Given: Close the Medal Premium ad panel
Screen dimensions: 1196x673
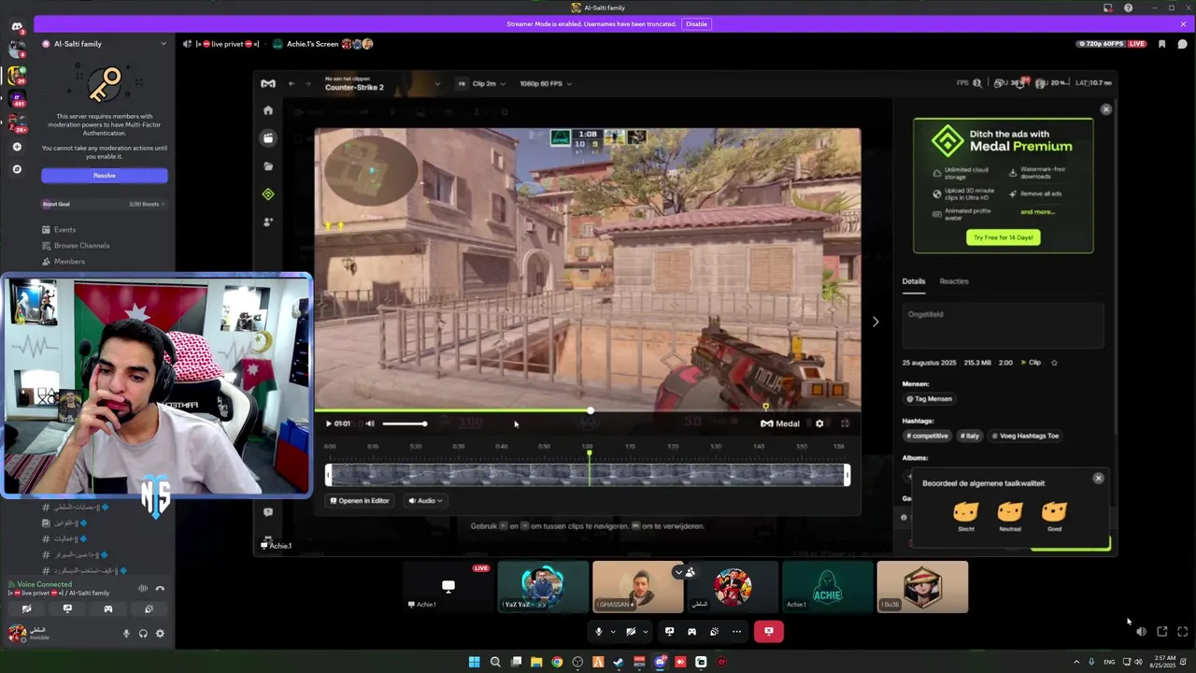Looking at the screenshot, I should [x=1106, y=109].
